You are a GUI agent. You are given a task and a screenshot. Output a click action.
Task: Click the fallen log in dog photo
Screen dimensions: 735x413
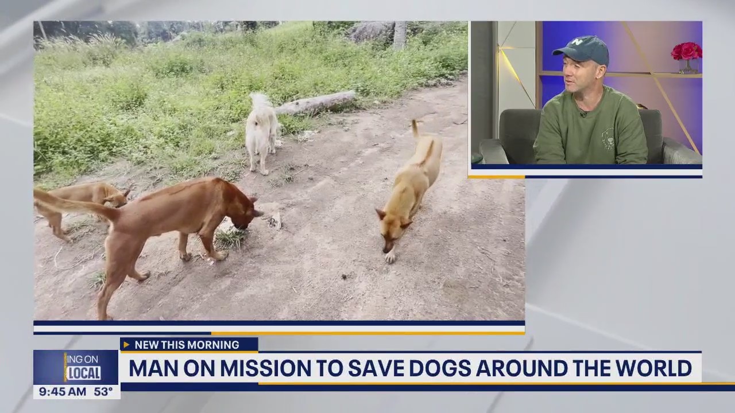[x=316, y=103]
